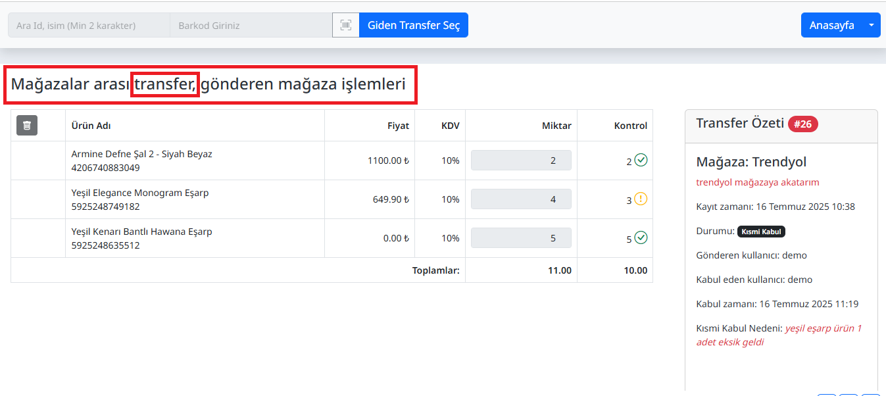This screenshot has height=396, width=886.
Task: Click the delete icon above the product rows
Action: click(26, 125)
